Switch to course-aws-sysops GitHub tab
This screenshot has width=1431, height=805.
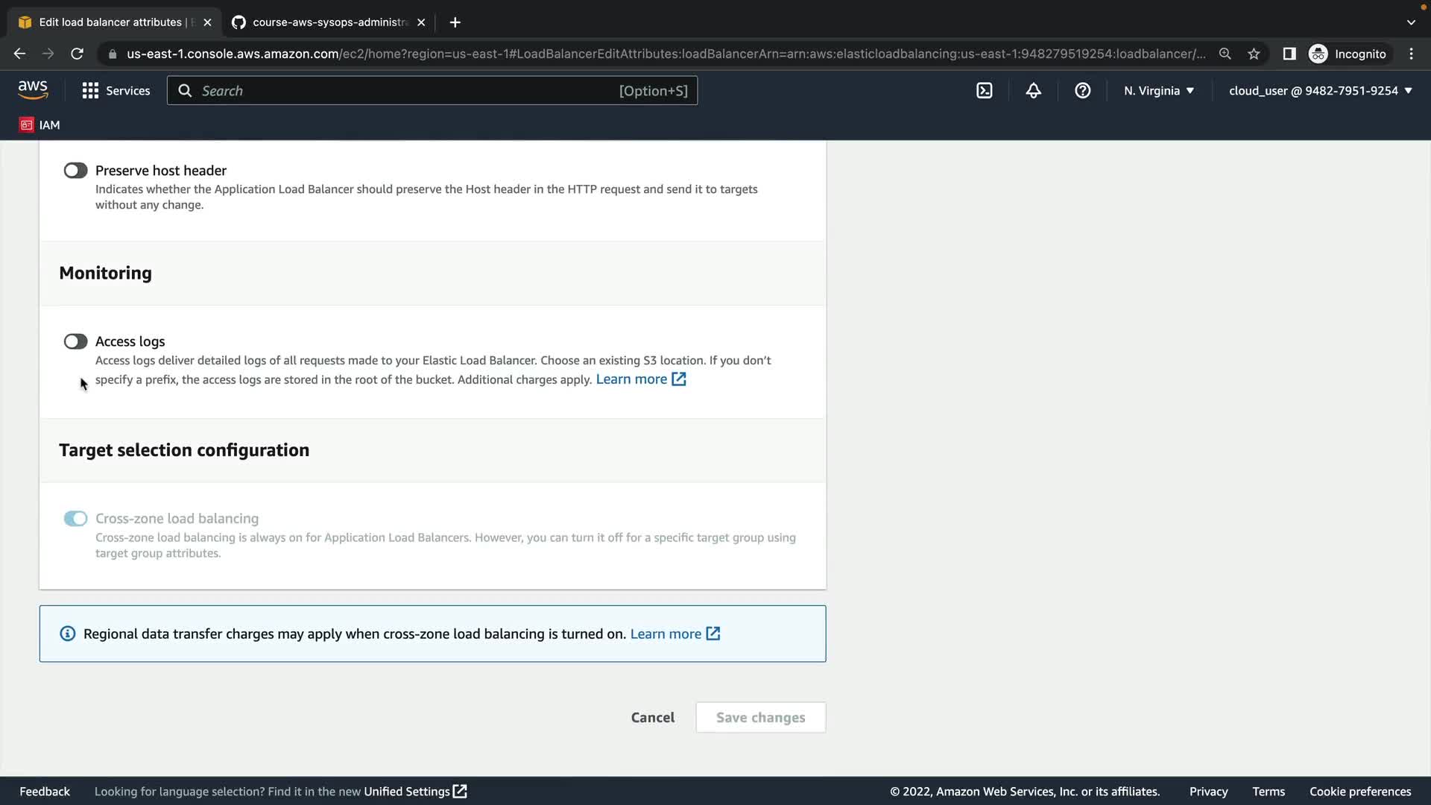coord(328,22)
